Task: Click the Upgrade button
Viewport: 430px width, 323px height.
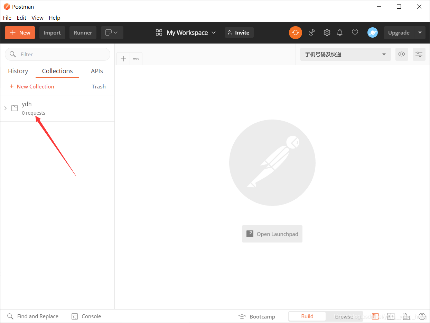Action: pos(399,32)
